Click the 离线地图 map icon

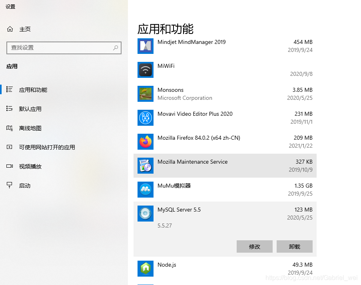pos(10,128)
